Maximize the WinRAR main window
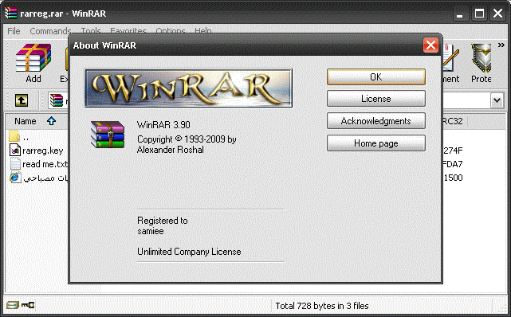Viewport: 511px width, 317px height. [x=479, y=14]
